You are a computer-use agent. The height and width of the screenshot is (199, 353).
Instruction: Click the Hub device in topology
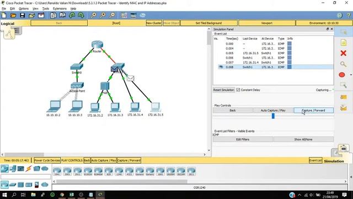coord(105,86)
